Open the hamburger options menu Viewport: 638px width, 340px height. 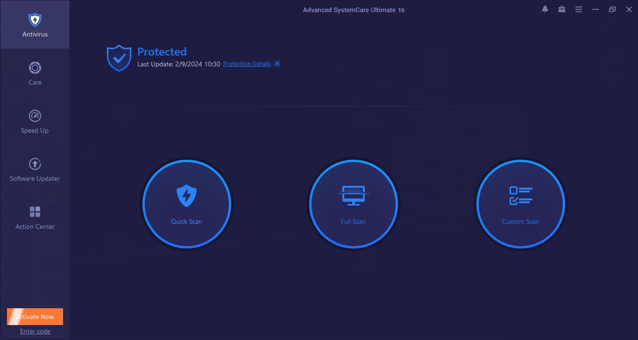point(579,9)
